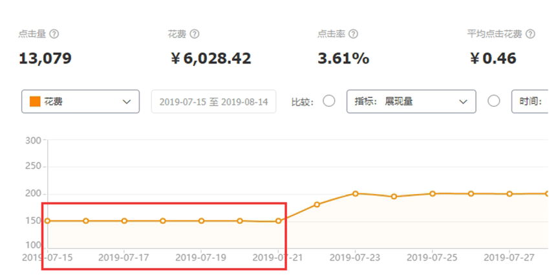
Task: Expand the 指标: 展现量 dropdown
Action: [411, 102]
